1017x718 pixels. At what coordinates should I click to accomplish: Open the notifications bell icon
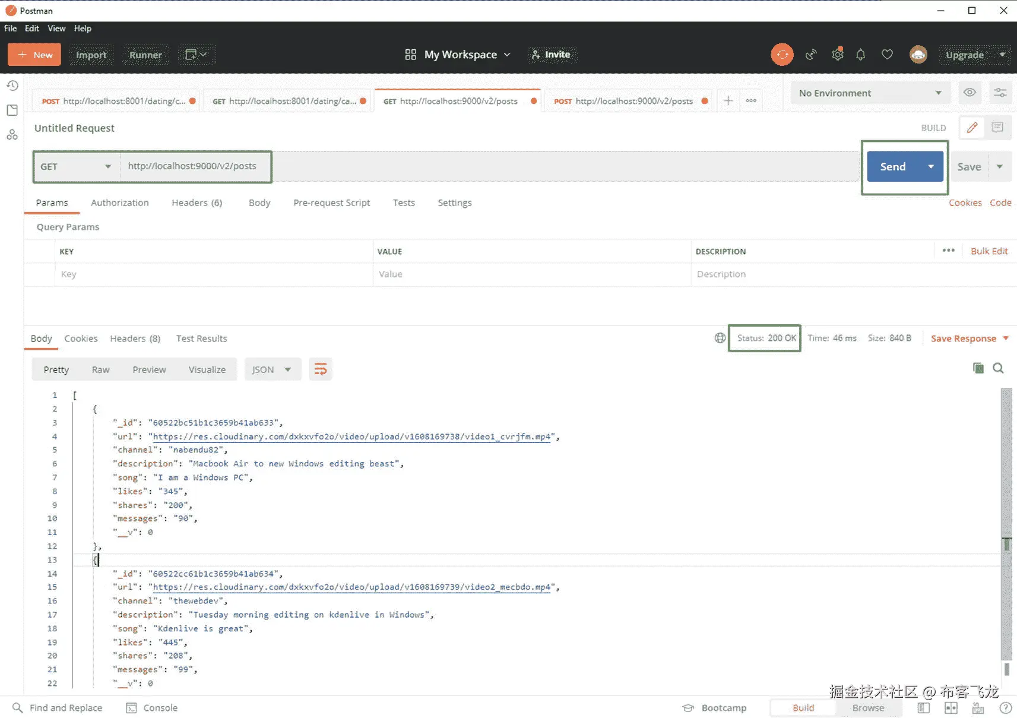pos(861,55)
